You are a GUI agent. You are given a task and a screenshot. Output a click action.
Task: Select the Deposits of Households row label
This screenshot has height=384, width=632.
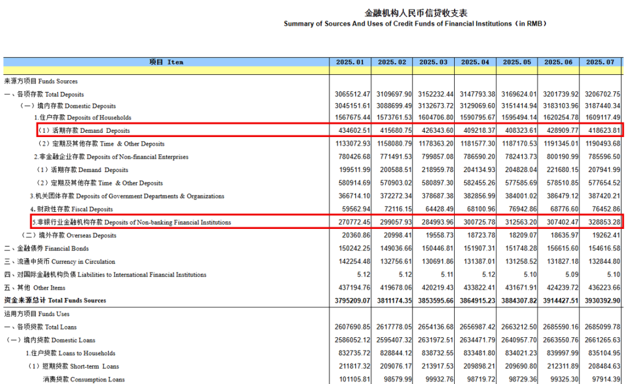coord(81,118)
